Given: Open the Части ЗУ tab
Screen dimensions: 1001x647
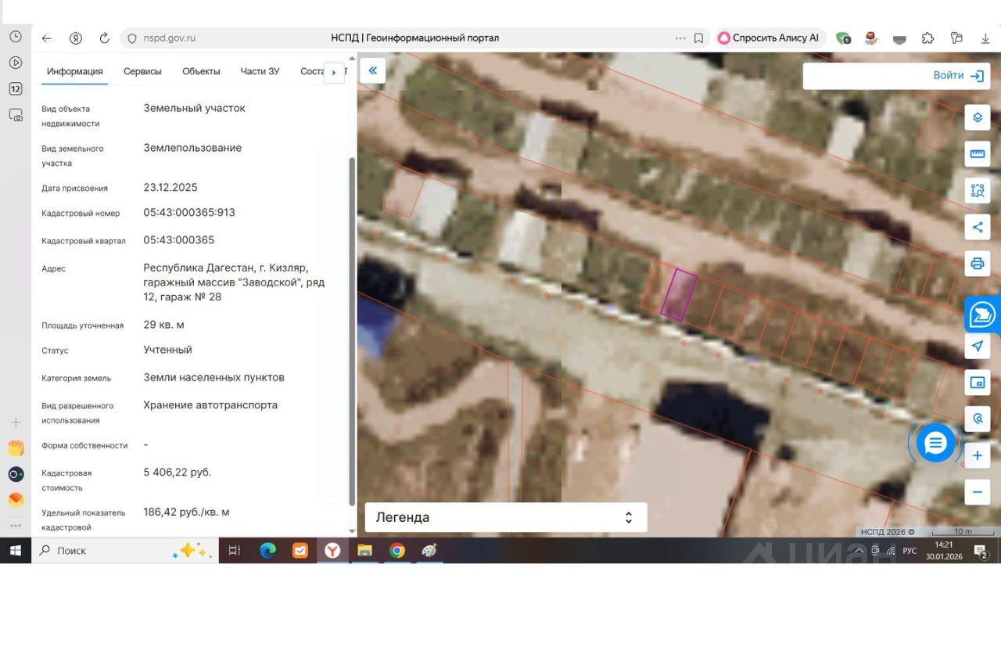Looking at the screenshot, I should (260, 71).
